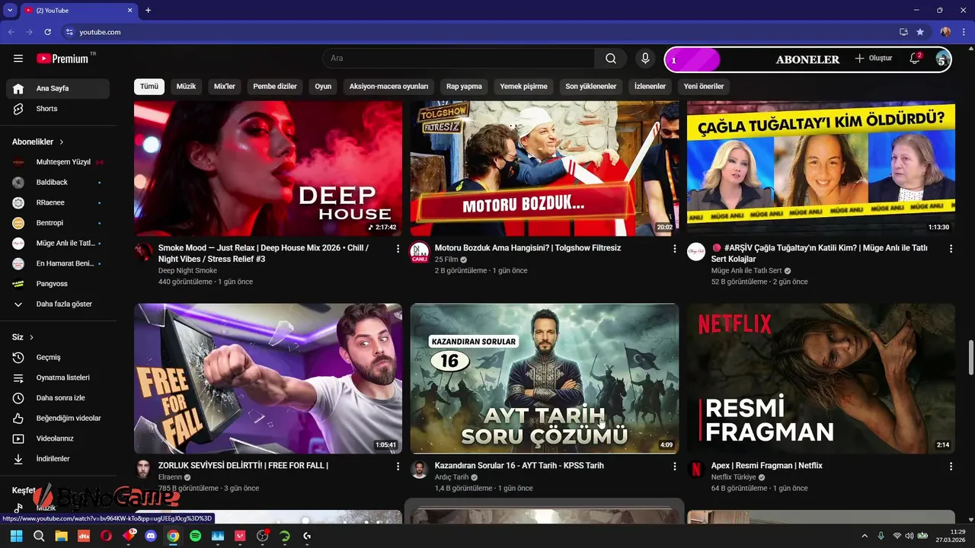
Task: Open options menu for ZORLUK SEVİYESİ video
Action: tap(398, 466)
